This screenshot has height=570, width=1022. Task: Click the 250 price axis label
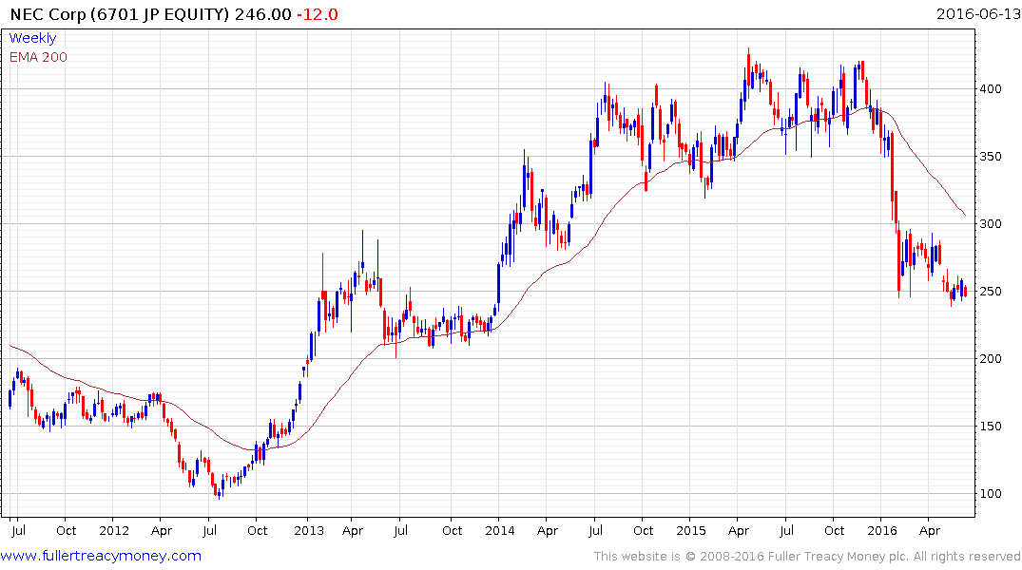pyautogui.click(x=991, y=292)
